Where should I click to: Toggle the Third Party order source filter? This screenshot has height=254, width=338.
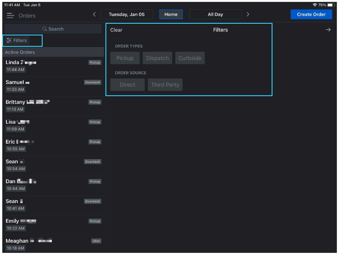pos(165,84)
